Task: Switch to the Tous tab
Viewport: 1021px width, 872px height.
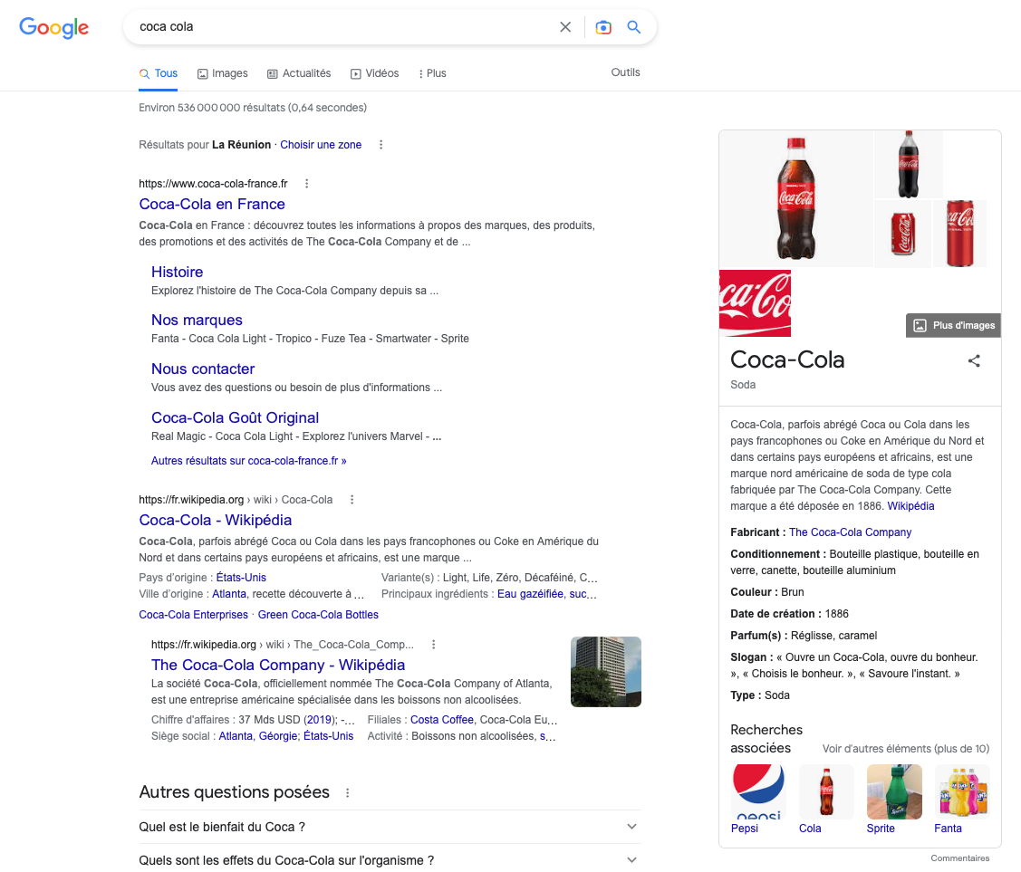Action: (159, 73)
